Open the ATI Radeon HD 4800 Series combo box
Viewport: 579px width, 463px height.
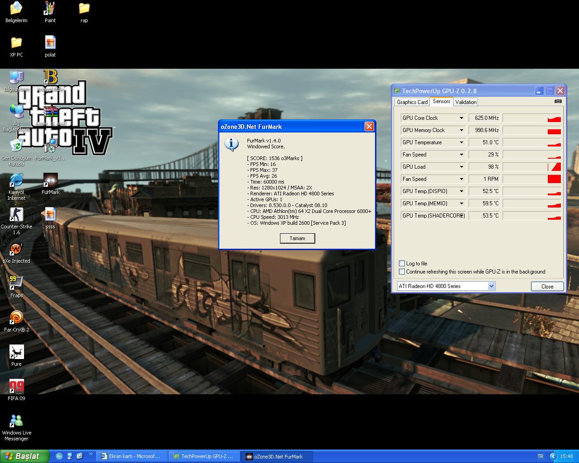(446, 286)
